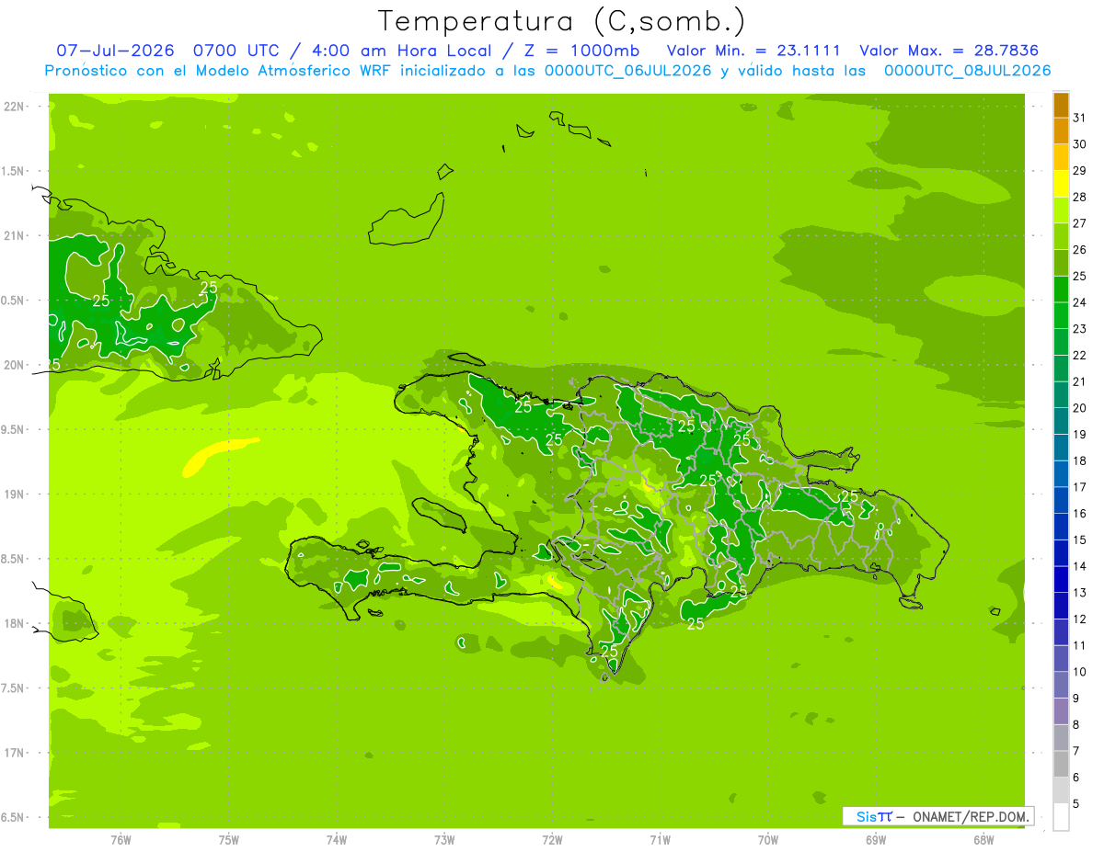
Task: Click legend value "24"
Action: pos(1080,302)
